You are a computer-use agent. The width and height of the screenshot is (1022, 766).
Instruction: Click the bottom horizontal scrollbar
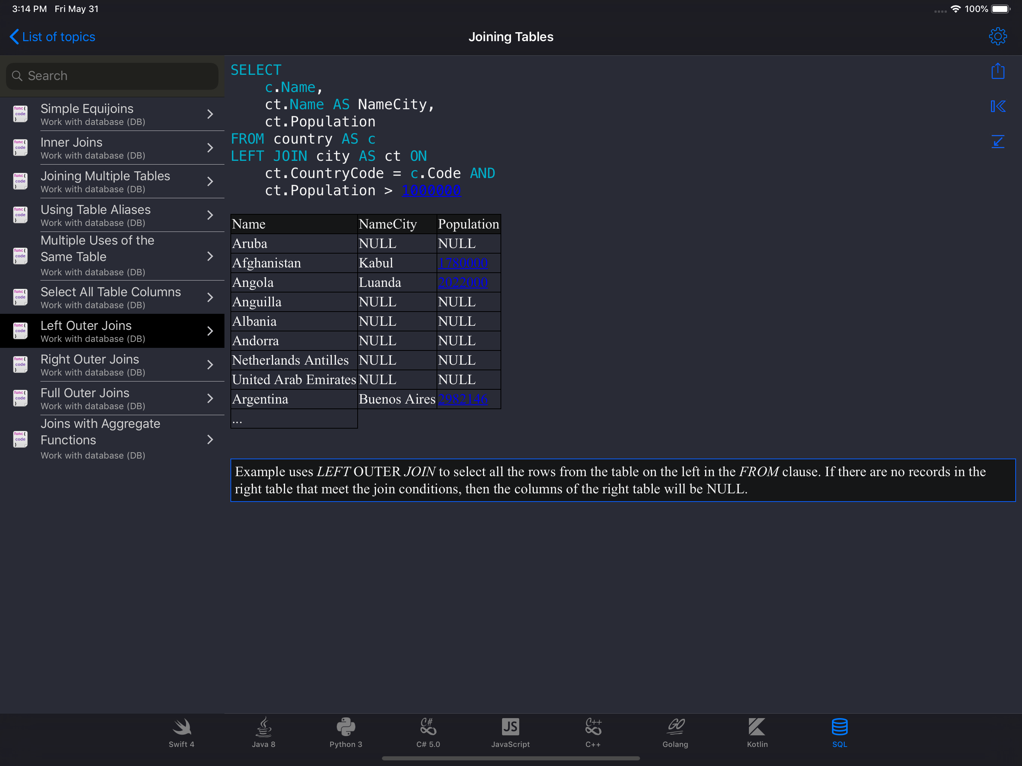(511, 758)
